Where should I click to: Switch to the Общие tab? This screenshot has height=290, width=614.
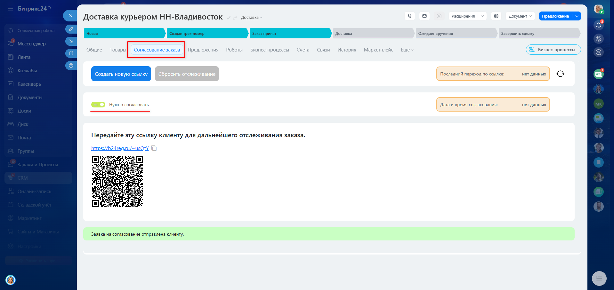point(94,50)
